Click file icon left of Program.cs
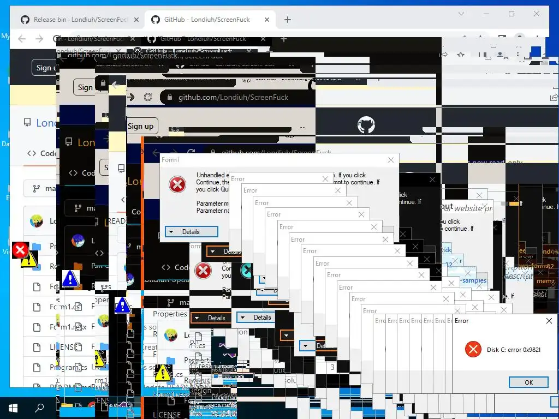 37,367
